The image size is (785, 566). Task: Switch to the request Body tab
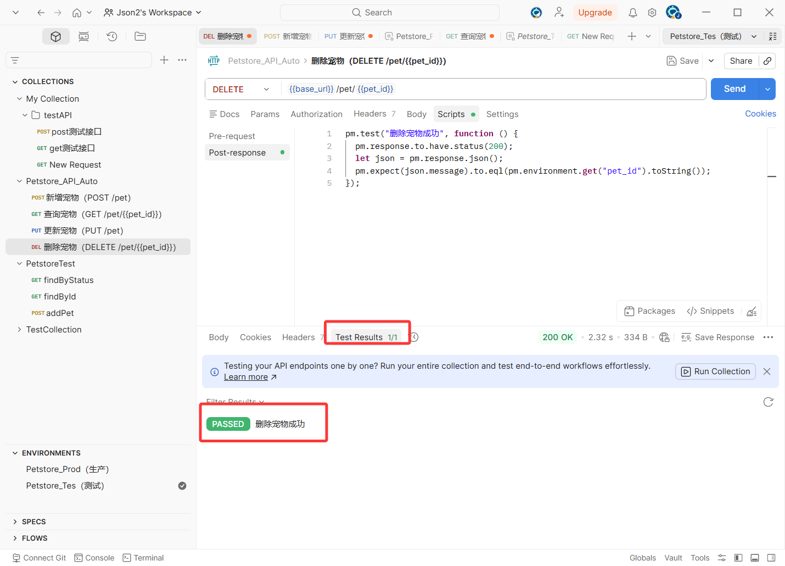coord(417,114)
